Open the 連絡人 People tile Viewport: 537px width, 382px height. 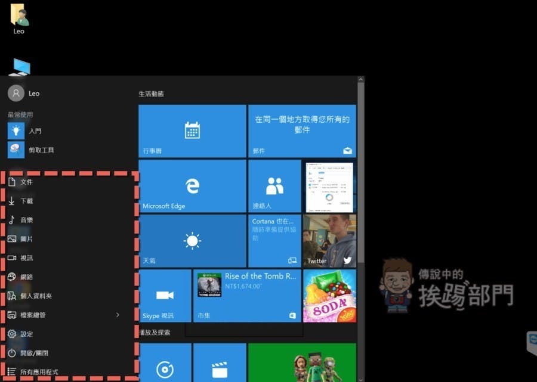click(274, 186)
